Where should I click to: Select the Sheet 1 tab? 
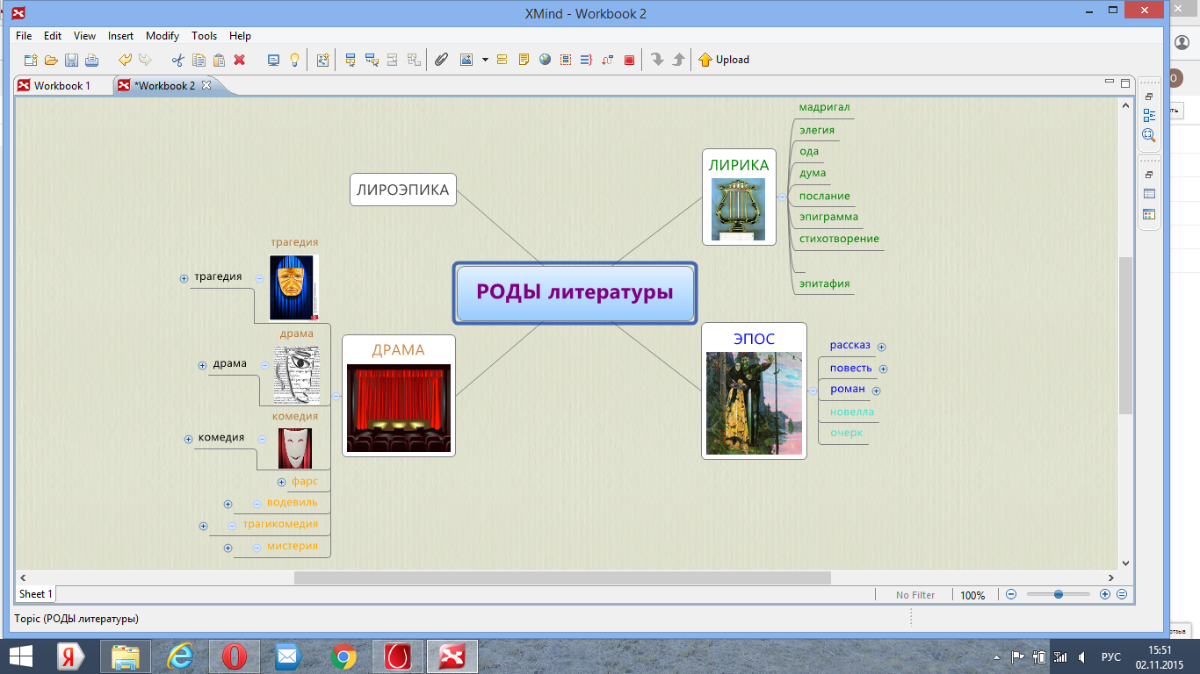pyautogui.click(x=35, y=594)
